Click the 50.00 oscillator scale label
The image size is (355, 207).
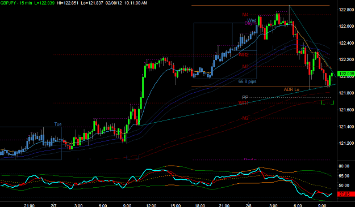(344, 186)
